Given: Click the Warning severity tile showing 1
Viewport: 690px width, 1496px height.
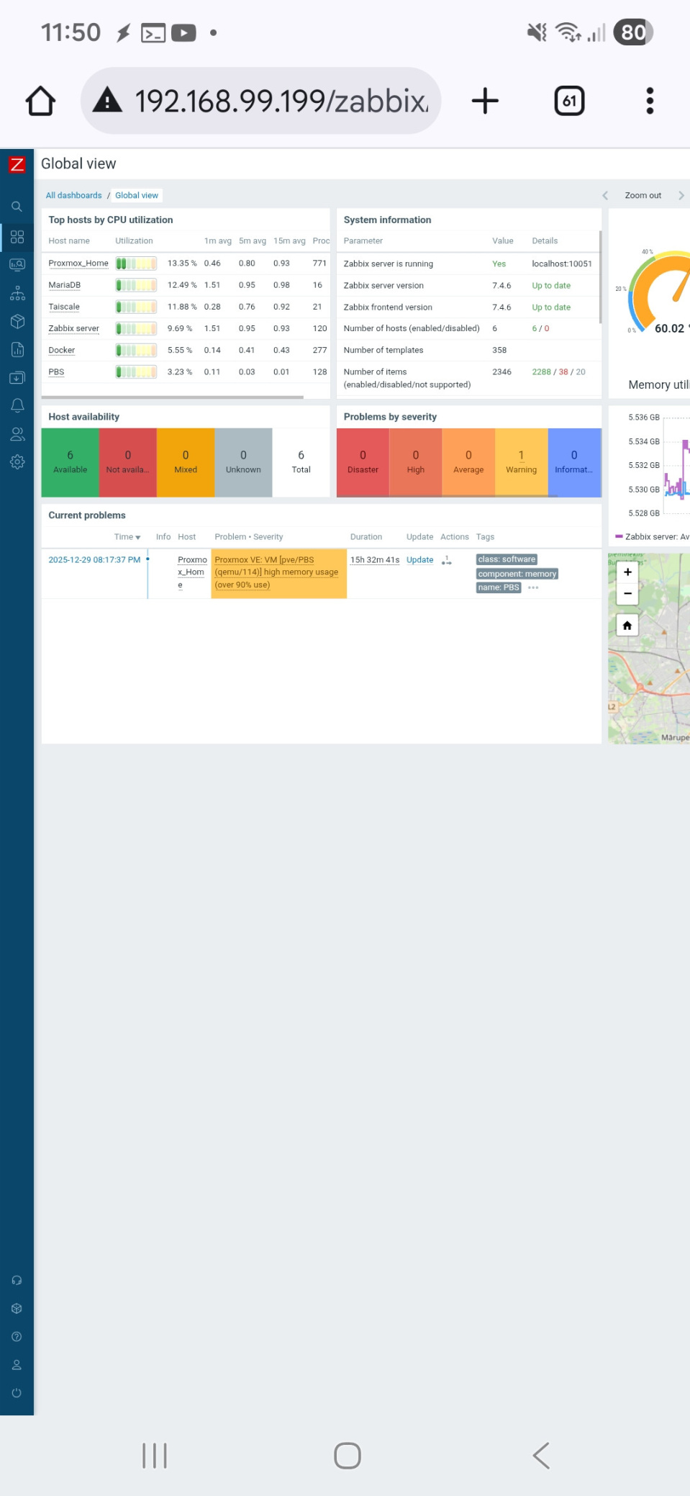Looking at the screenshot, I should pos(522,462).
